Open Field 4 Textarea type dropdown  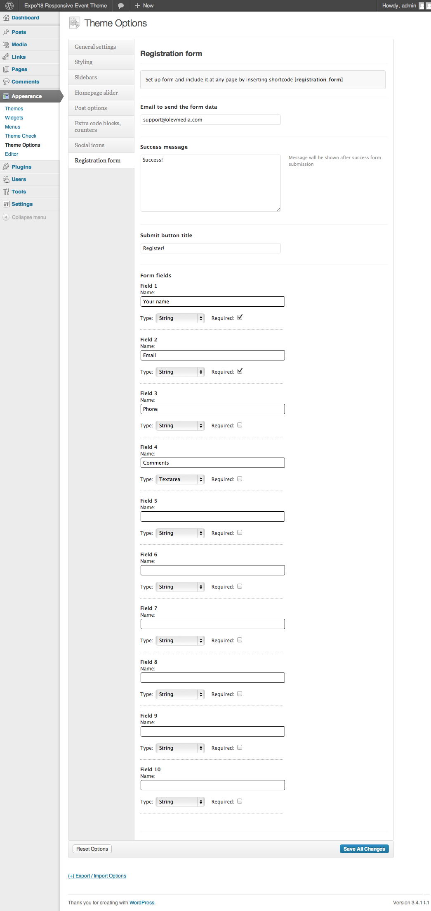(180, 479)
